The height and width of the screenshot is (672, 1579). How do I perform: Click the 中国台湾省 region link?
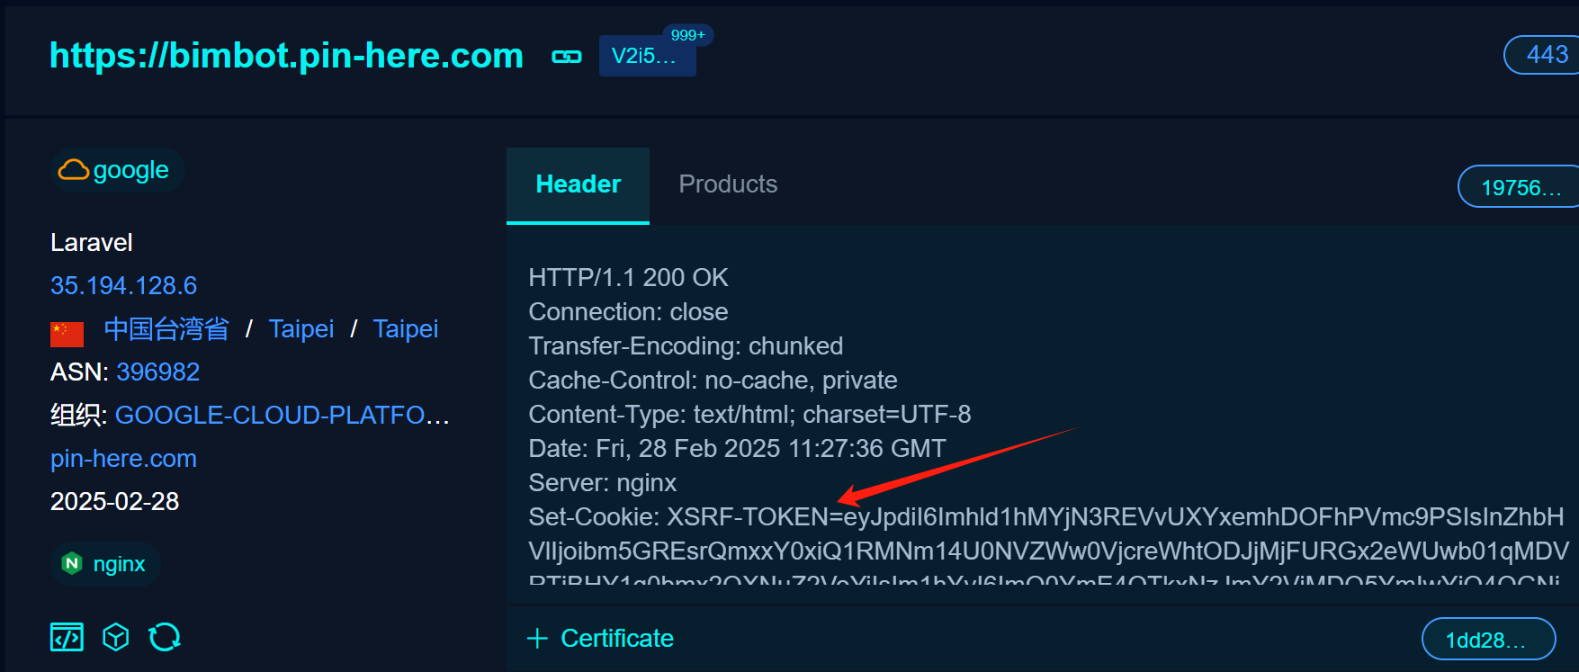[x=166, y=329]
